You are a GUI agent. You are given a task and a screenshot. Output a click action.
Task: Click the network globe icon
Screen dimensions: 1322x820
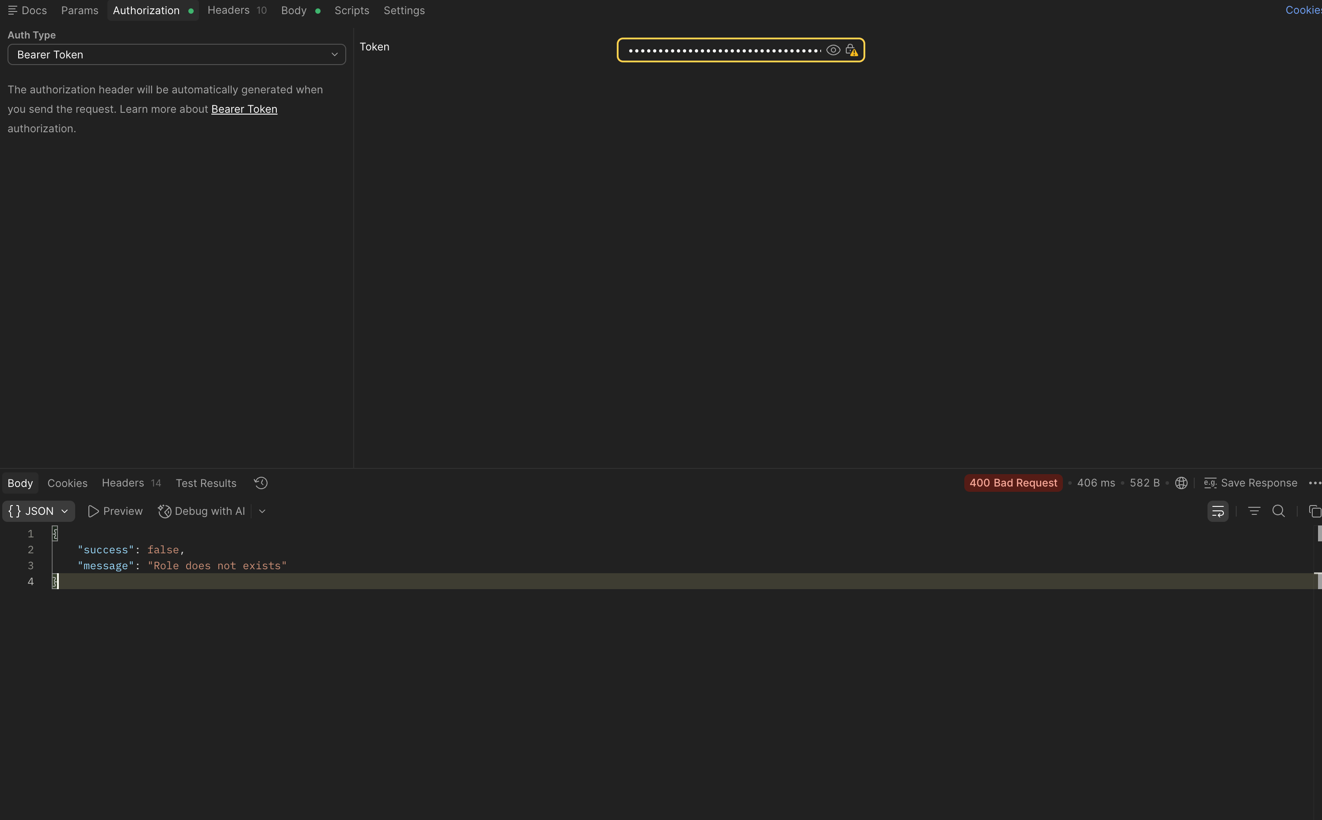tap(1181, 483)
